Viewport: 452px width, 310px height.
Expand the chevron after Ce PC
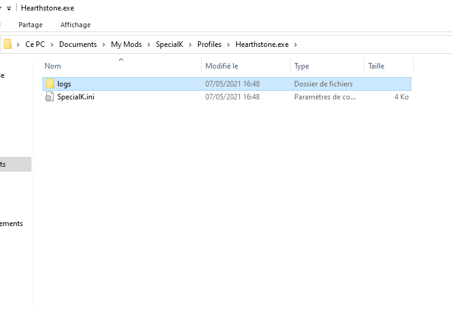pos(54,44)
